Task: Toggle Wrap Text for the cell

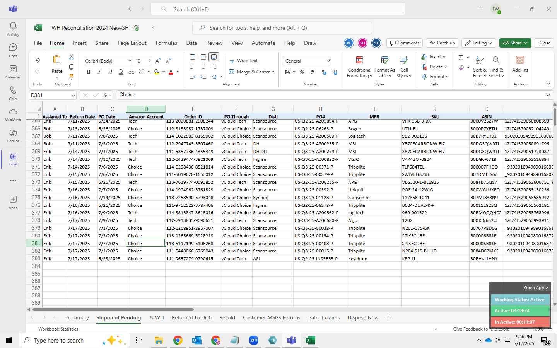Action: pyautogui.click(x=243, y=61)
